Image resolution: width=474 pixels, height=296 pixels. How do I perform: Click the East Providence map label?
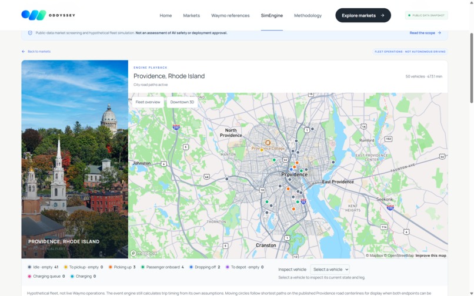[x=338, y=182]
